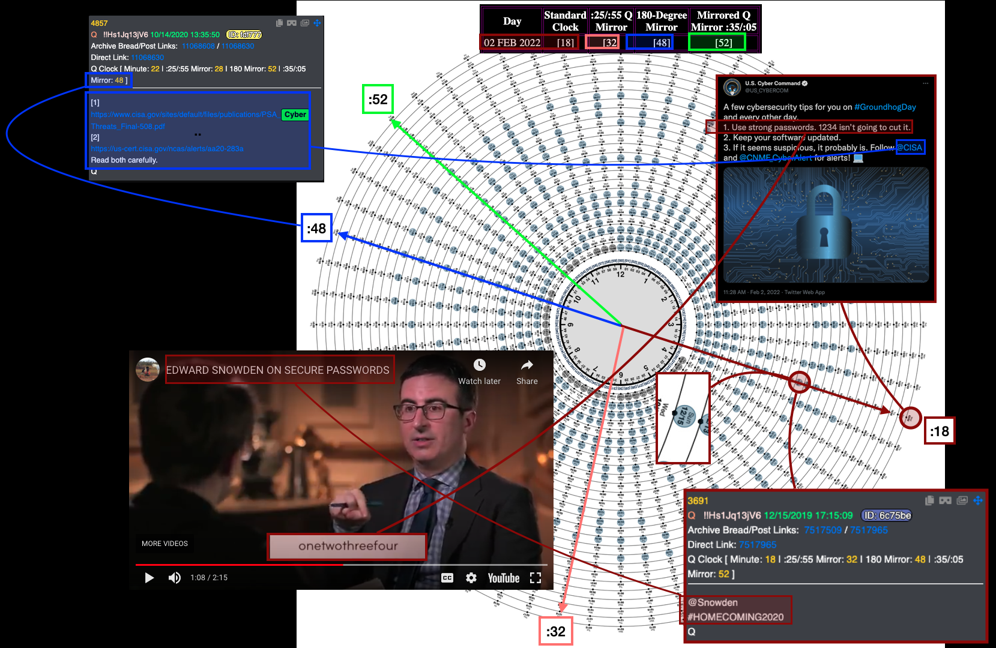Open the tweet's three-dot more menu
Screen dimensions: 996x648
pos(925,83)
